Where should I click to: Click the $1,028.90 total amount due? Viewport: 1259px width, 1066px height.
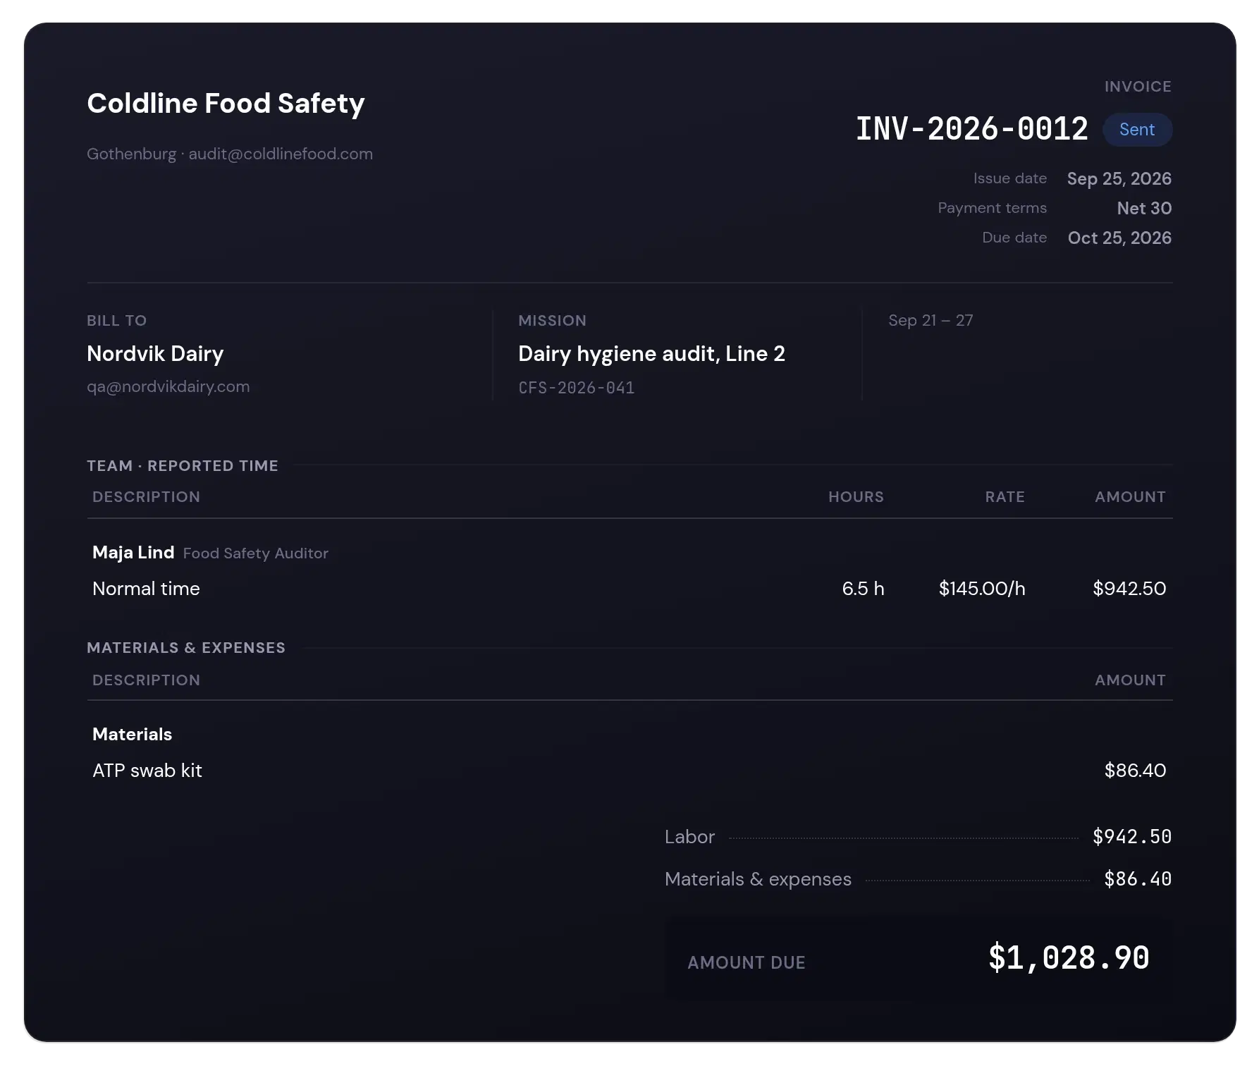coord(1069,957)
